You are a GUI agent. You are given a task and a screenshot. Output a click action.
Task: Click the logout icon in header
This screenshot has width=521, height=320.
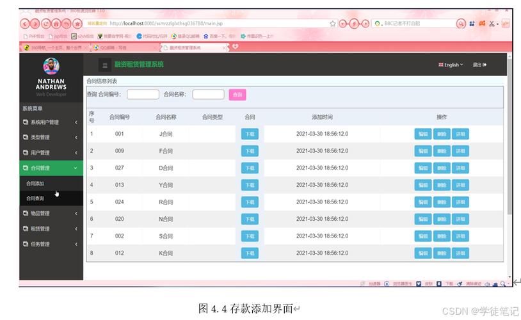pos(485,65)
